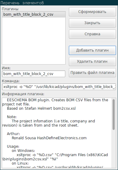Image resolution: width=118 pixels, height=170 pixels.
Task: Click the Ronald Sousa HashDefineElectronics.com text
Action: [49, 138]
